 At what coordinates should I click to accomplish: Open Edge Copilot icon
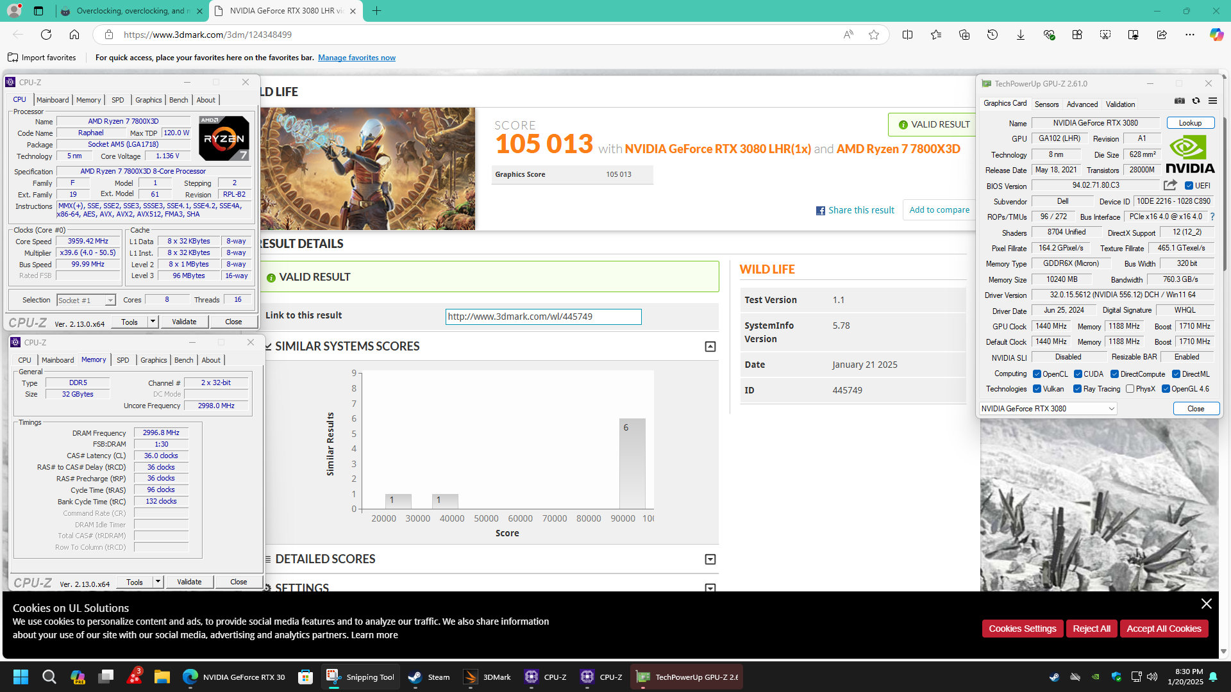point(1216,35)
